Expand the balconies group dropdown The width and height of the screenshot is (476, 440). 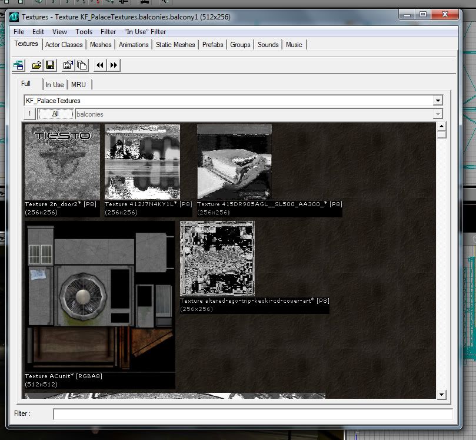point(437,114)
